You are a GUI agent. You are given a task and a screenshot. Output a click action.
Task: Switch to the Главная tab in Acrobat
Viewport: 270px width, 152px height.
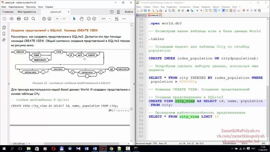click(x=8, y=12)
